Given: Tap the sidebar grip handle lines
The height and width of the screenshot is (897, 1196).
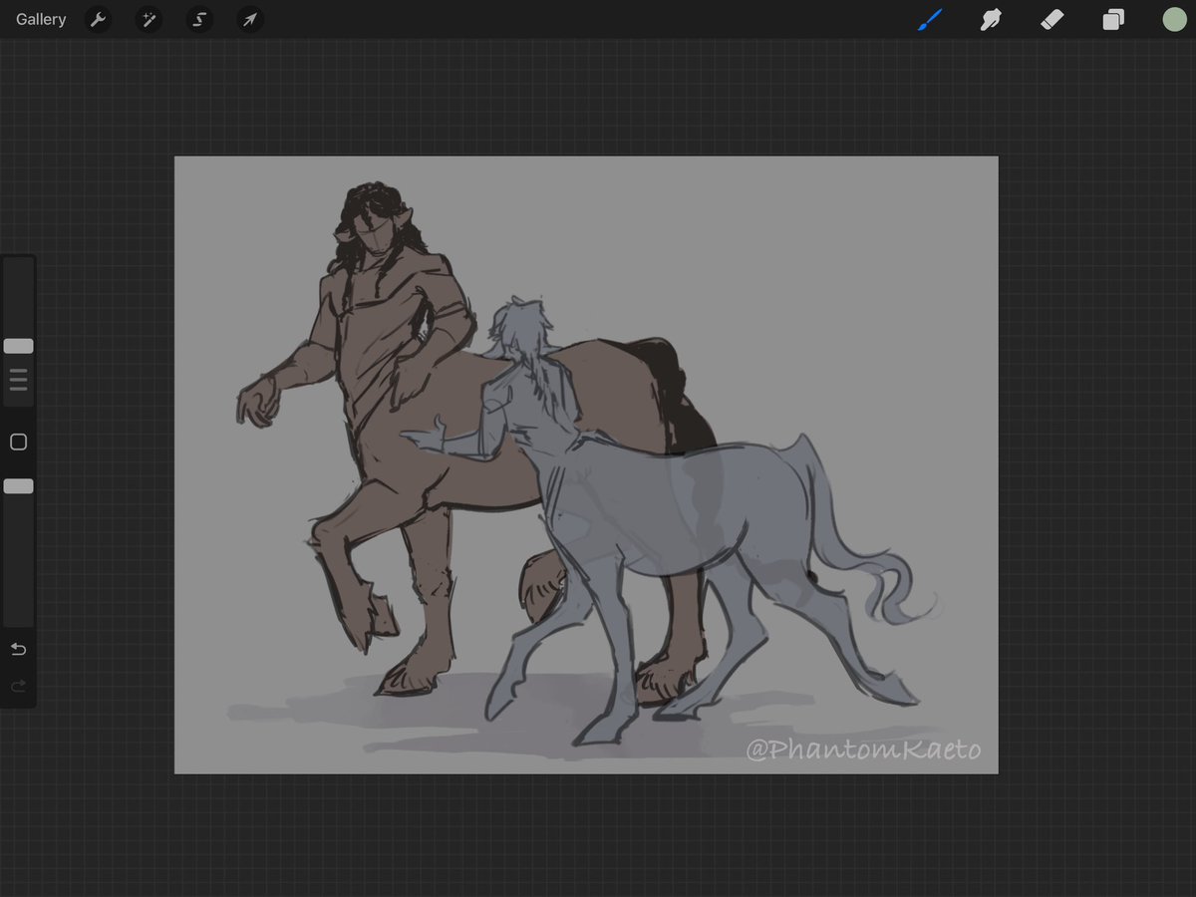Looking at the screenshot, I should 18,380.
